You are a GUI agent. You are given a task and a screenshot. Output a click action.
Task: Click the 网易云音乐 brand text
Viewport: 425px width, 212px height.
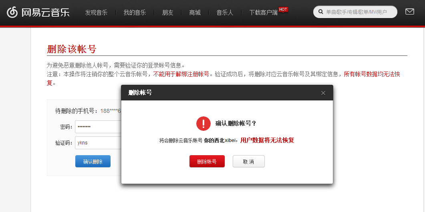pos(46,12)
